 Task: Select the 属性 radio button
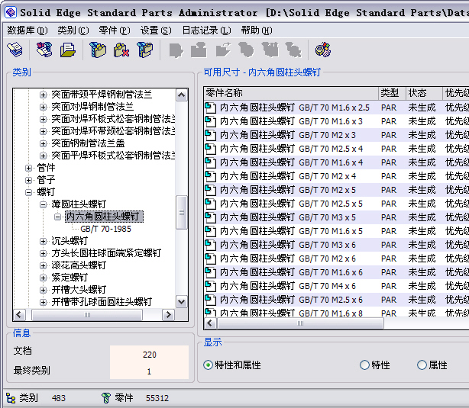(x=422, y=365)
